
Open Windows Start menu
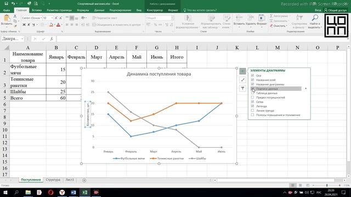[5, 192]
